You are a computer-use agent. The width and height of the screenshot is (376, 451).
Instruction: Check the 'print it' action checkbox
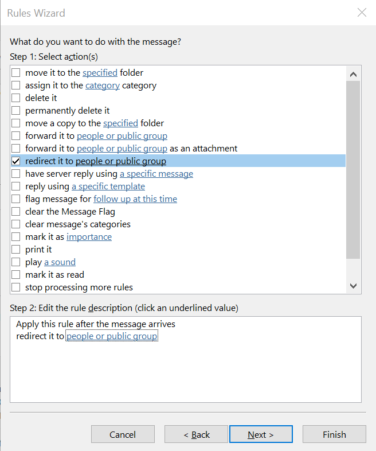pos(16,250)
